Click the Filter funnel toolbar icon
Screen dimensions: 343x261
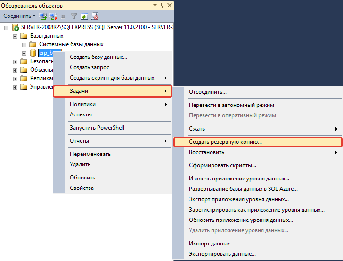click(x=74, y=16)
